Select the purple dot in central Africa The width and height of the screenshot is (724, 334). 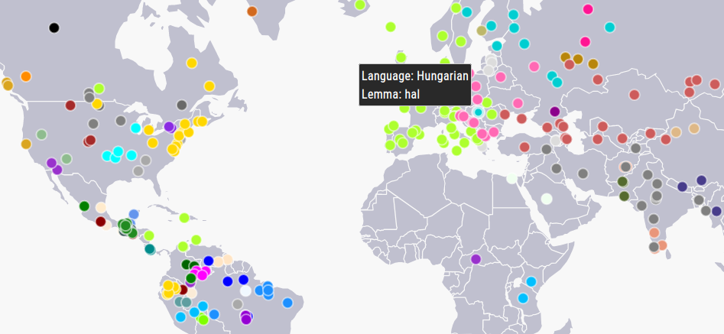[476, 259]
